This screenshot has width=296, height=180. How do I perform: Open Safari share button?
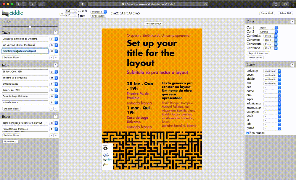point(276,4)
